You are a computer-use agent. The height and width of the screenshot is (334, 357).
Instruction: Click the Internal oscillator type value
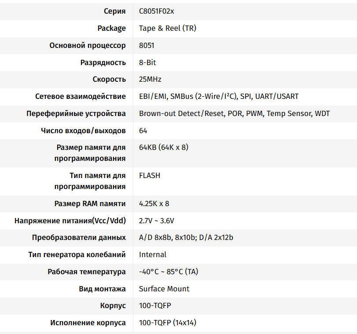tap(153, 254)
